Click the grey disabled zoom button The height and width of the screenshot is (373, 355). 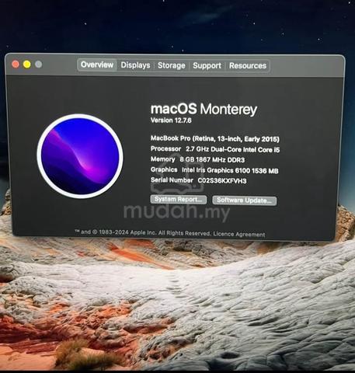click(x=38, y=64)
